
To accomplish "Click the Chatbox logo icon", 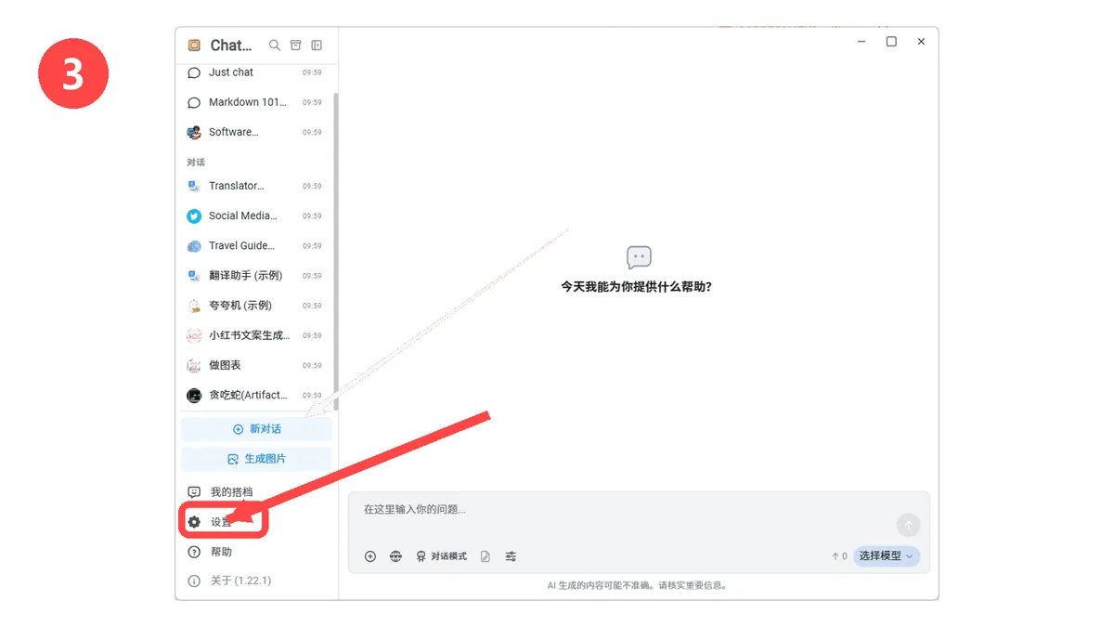I will point(194,45).
